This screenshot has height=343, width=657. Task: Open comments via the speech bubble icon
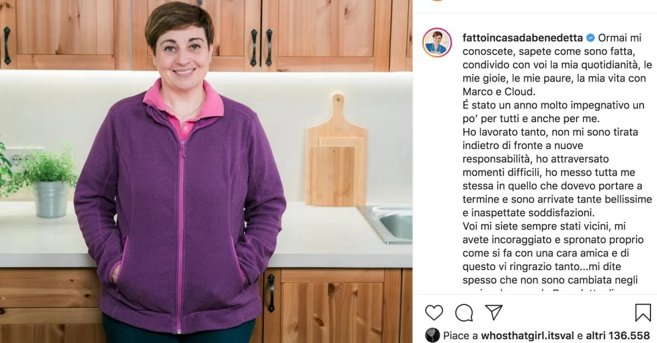(464, 313)
